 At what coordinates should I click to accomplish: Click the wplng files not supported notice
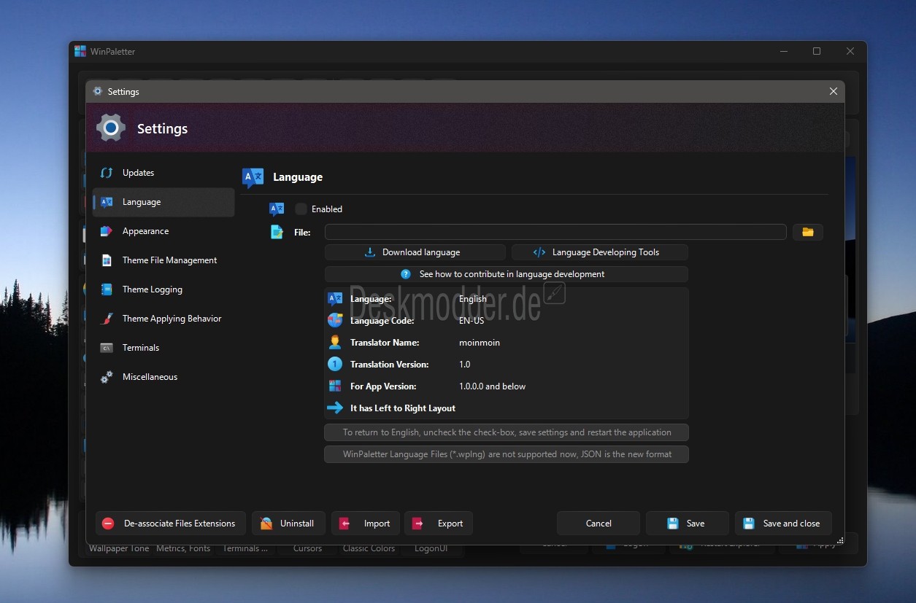click(507, 454)
